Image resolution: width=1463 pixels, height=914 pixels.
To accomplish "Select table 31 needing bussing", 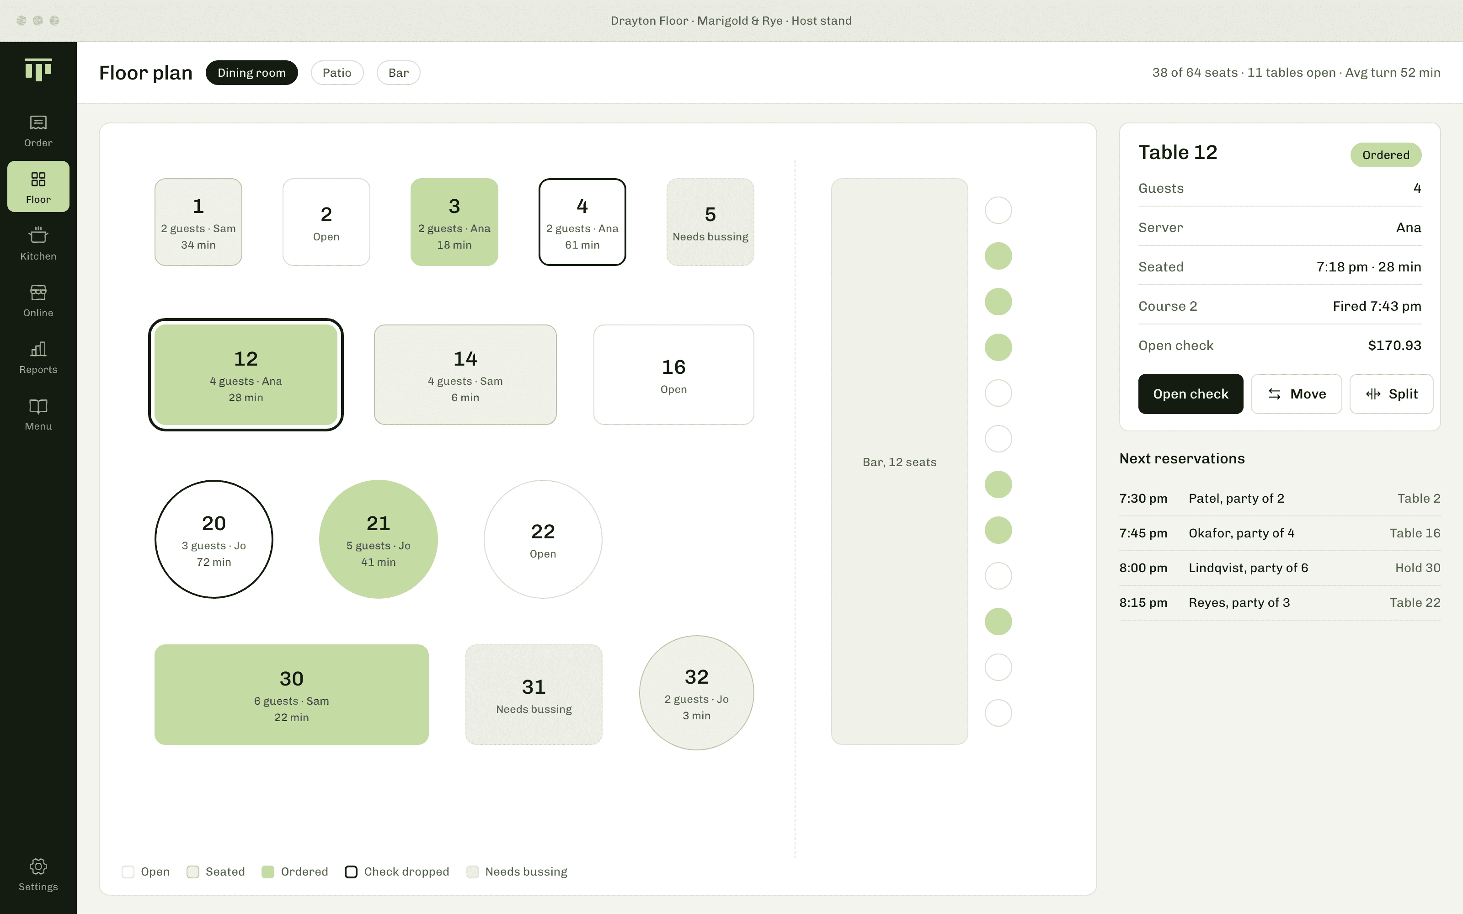I will point(534,695).
